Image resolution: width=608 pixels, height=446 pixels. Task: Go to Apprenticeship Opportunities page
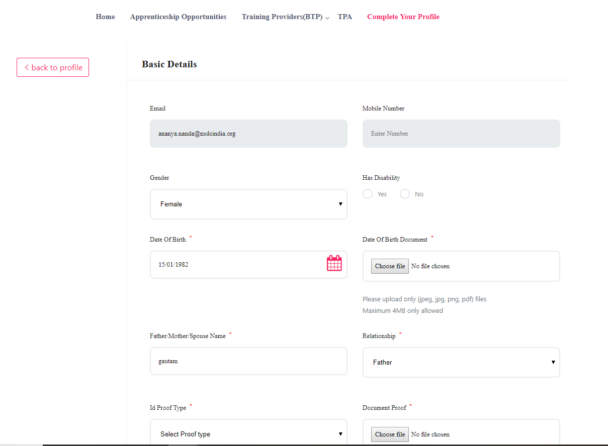point(178,17)
